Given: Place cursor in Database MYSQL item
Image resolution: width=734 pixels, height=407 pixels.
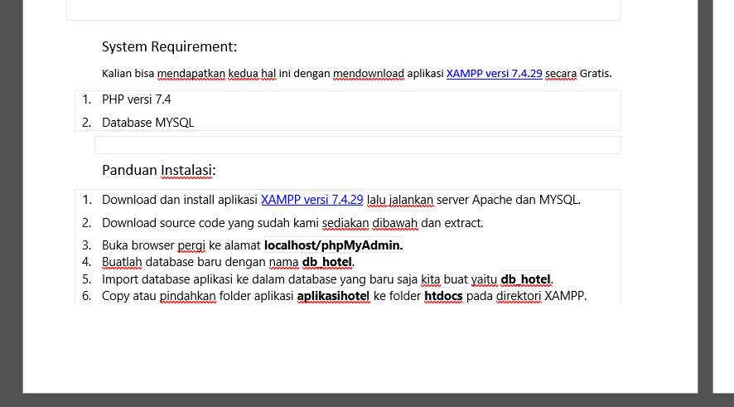Looking at the screenshot, I should 148,123.
